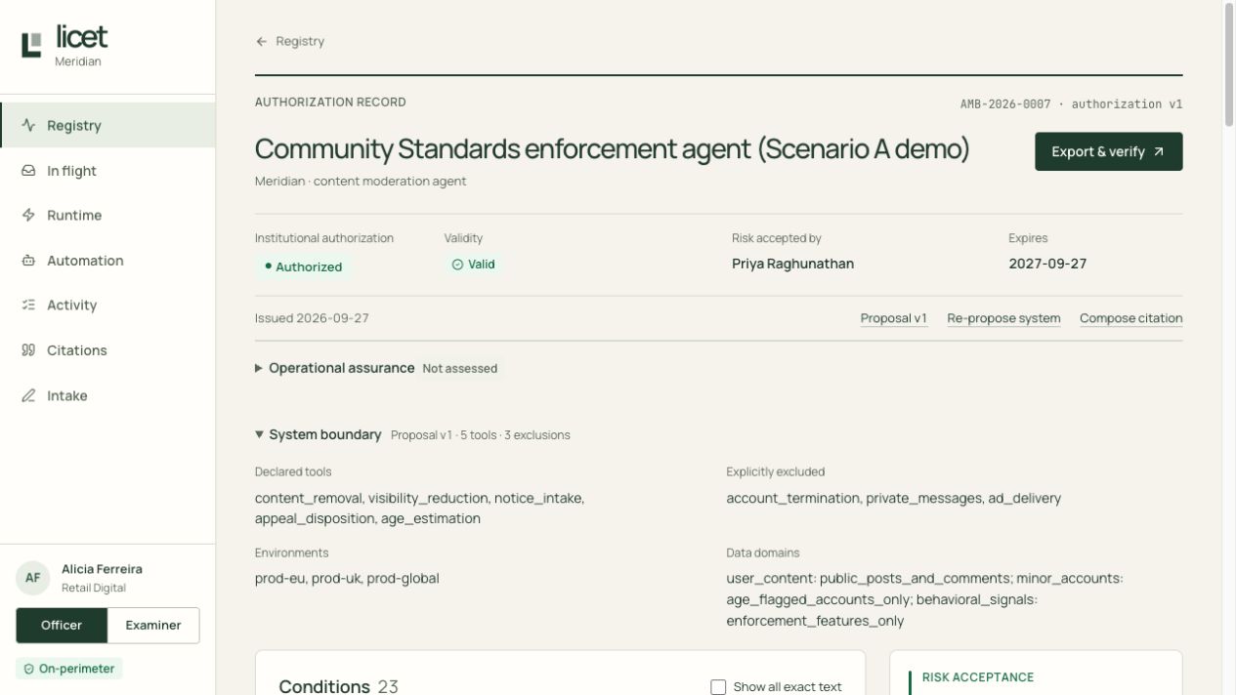Screen dimensions: 1236x695
Task: Click the Community Standards enforcement agent title
Action: coord(613,149)
